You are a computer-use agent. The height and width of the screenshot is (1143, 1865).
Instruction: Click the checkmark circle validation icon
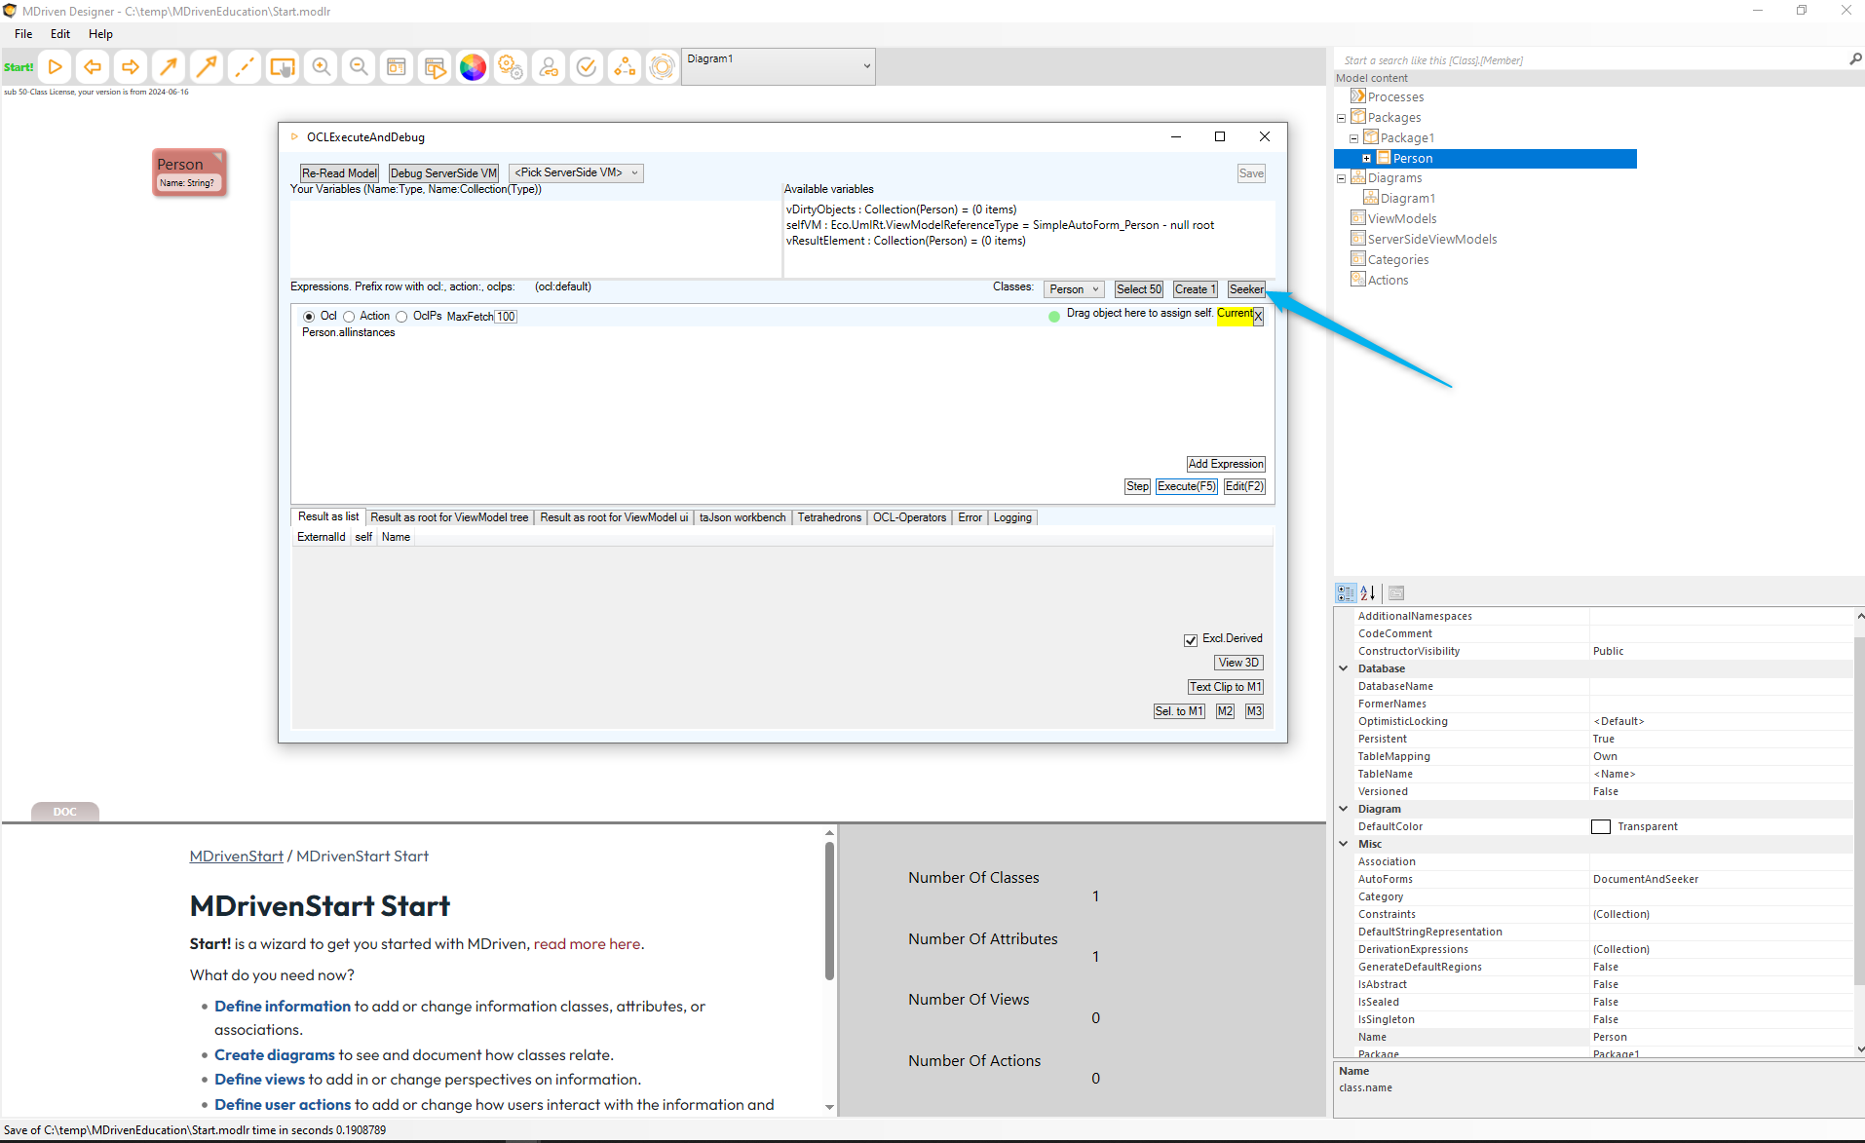[x=587, y=67]
